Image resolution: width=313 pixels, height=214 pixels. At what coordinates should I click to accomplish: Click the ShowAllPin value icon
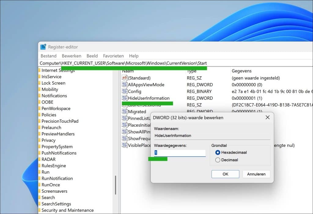click(125, 132)
